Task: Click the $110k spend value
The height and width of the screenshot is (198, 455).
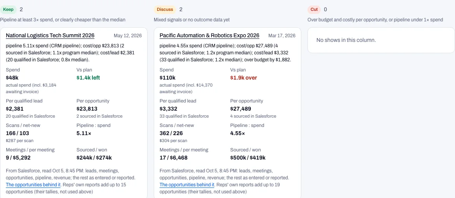Action: click(167, 78)
